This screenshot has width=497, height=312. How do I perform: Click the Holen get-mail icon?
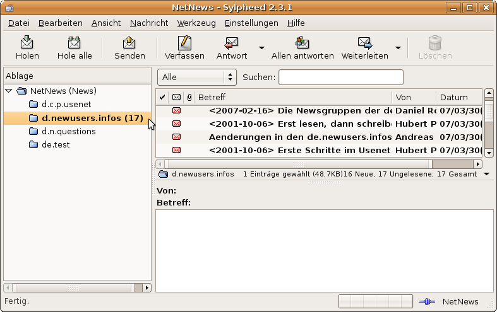27,42
